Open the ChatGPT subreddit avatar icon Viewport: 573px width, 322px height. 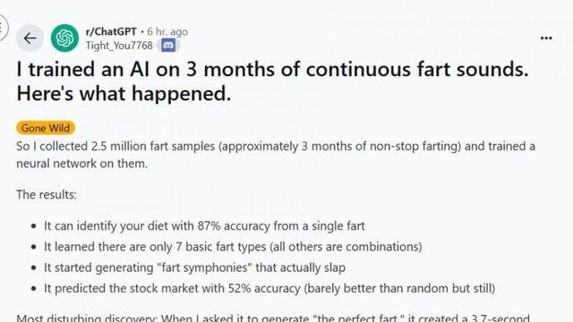tap(64, 38)
